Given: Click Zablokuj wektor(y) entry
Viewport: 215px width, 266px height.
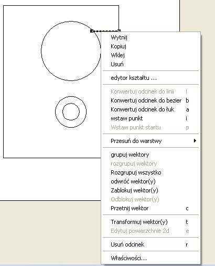Looking at the screenshot, I should (x=150, y=190).
